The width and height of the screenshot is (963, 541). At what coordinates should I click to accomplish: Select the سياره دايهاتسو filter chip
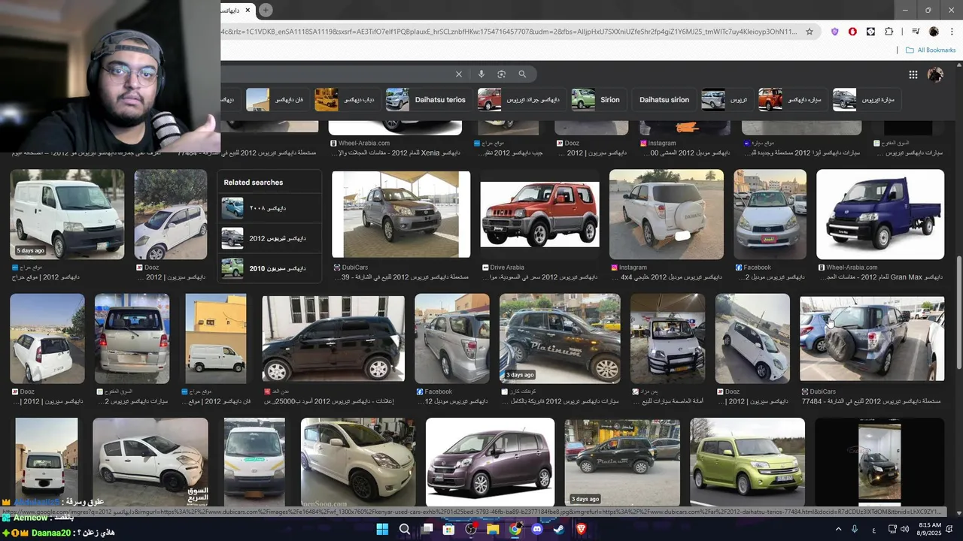[792, 100]
